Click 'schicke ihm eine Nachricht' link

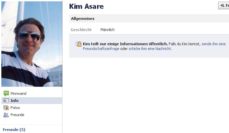click(150, 49)
